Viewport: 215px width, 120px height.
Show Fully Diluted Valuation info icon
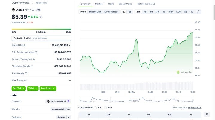pyautogui.click(x=36, y=52)
